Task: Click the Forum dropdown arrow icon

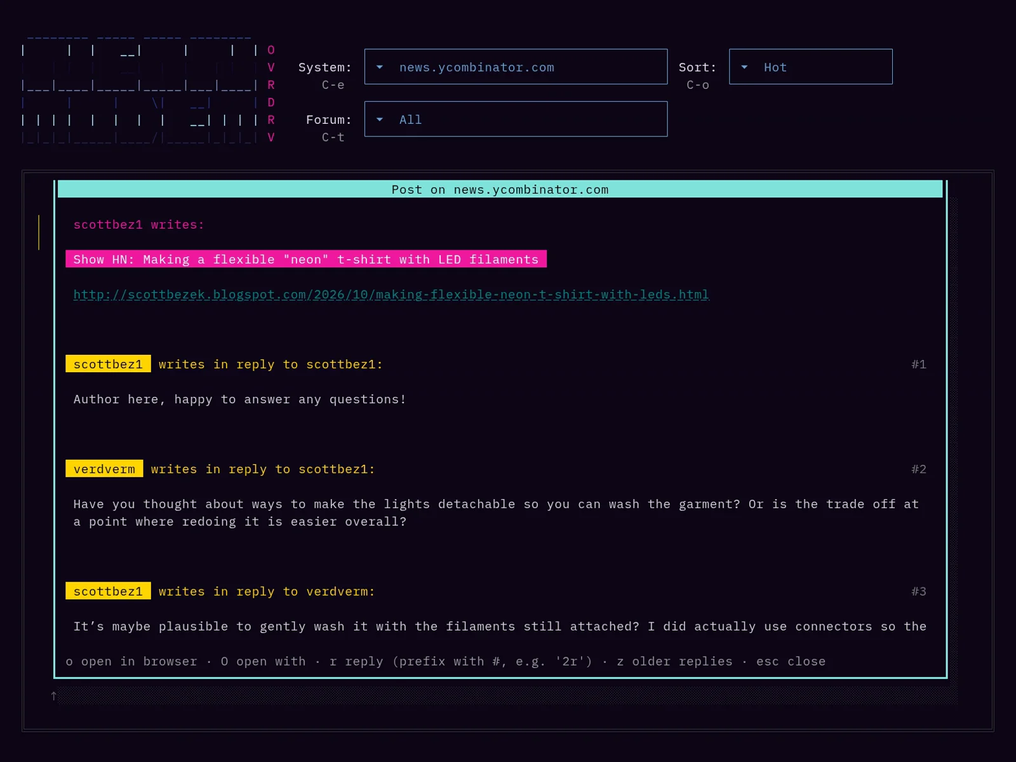Action: (x=380, y=119)
